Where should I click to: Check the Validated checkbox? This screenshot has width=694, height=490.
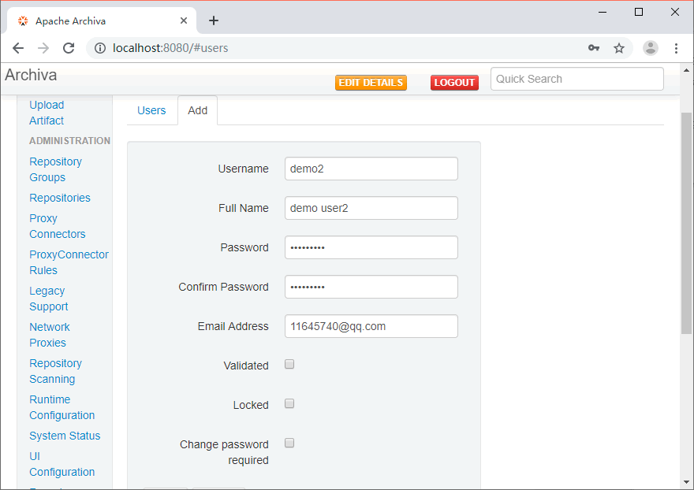click(x=289, y=365)
